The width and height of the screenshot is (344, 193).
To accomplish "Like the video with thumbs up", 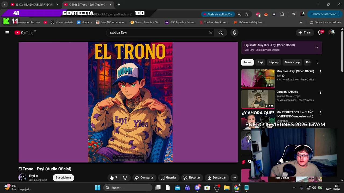I will [113, 177].
